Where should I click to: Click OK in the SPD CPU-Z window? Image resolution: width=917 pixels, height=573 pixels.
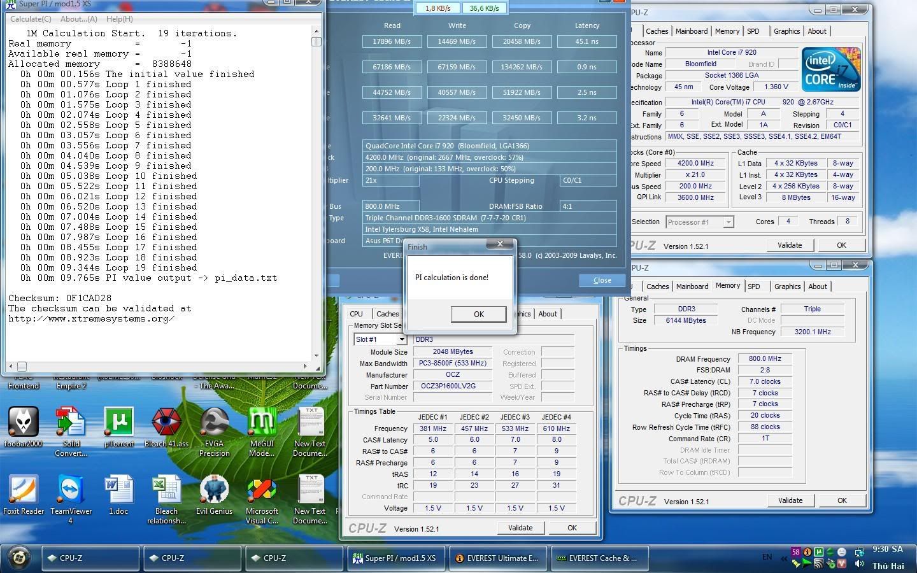572,528
